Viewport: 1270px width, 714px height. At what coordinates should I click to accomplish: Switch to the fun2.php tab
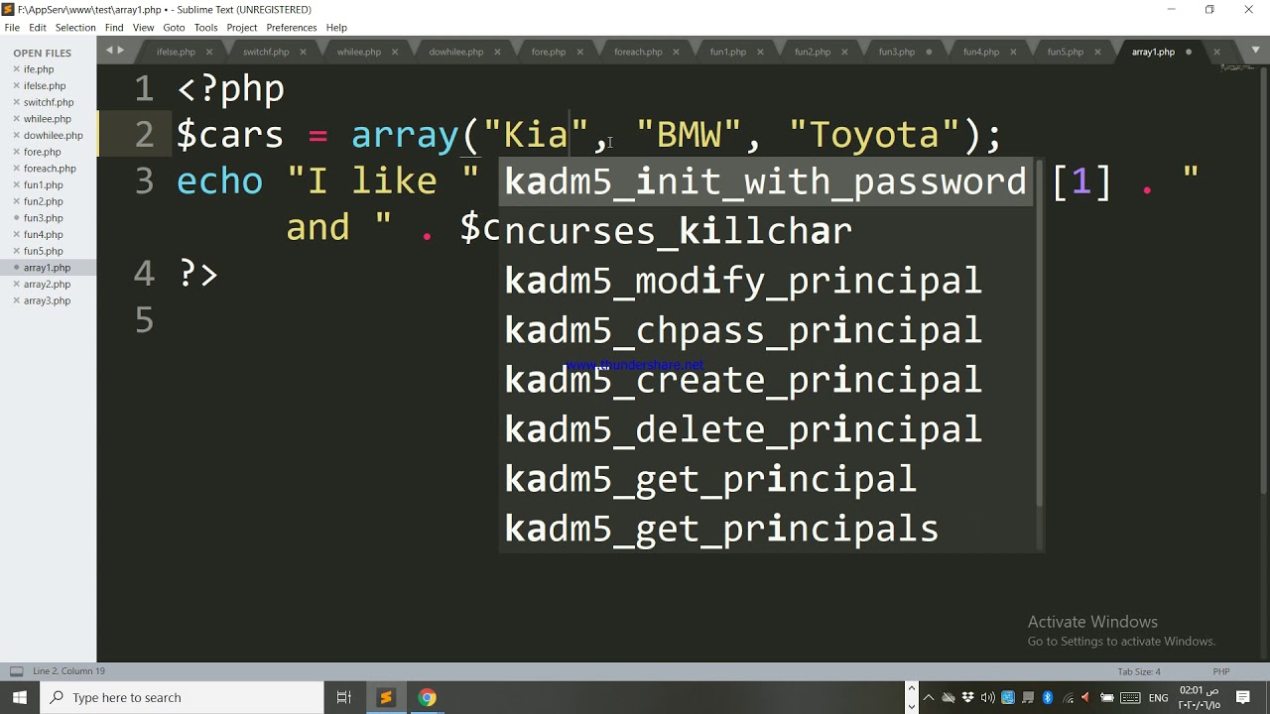812,52
